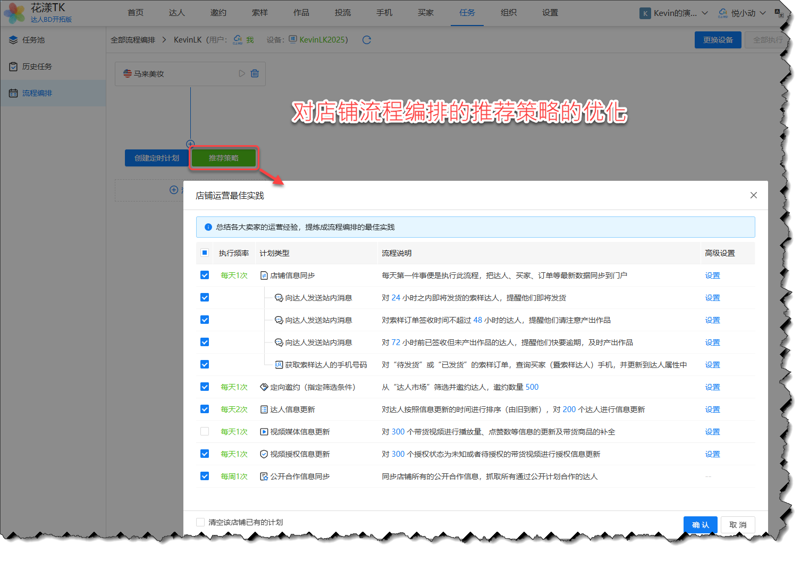Click the plus node icon under flow line
Viewport: 809px width, 561px height.
tap(190, 144)
